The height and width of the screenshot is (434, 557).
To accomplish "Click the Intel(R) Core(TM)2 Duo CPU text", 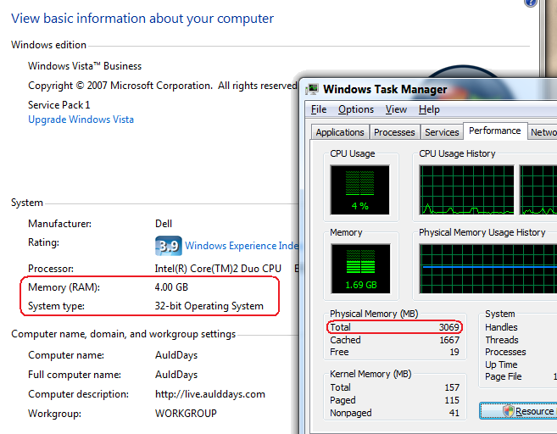I will click(218, 269).
